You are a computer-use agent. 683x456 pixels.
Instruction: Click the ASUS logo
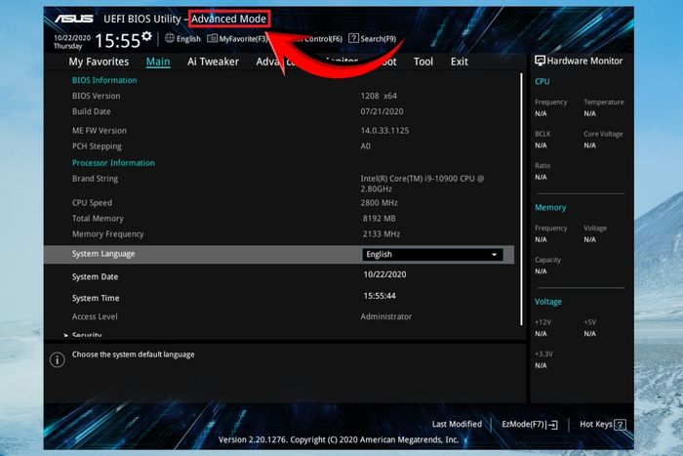73,19
